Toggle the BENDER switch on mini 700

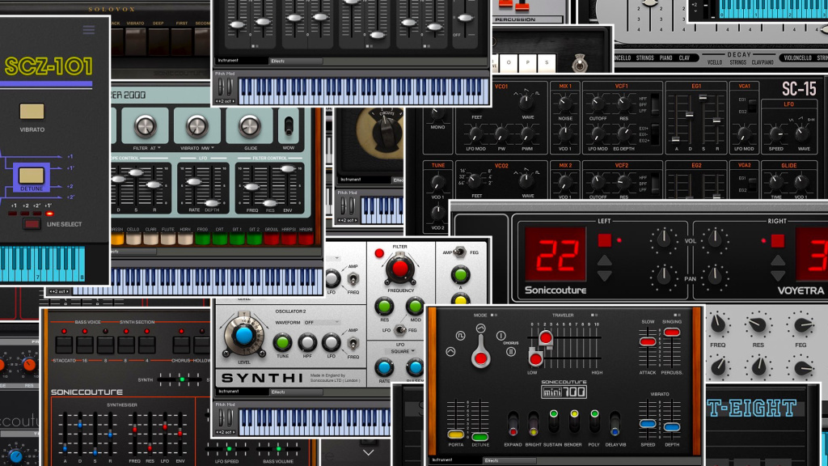pos(574,422)
